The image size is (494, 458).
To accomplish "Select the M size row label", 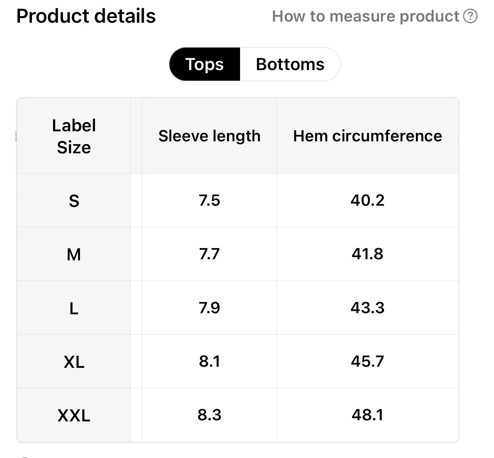I will tap(74, 254).
